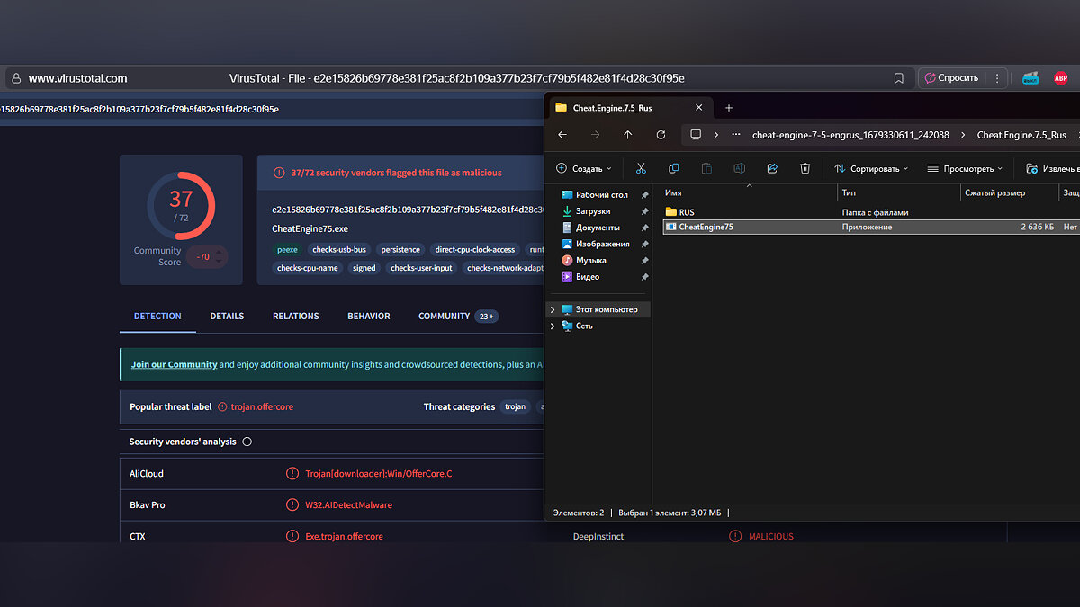Image resolution: width=1080 pixels, height=607 pixels.
Task: Click the Спросить button in browser bar
Action: coord(951,78)
